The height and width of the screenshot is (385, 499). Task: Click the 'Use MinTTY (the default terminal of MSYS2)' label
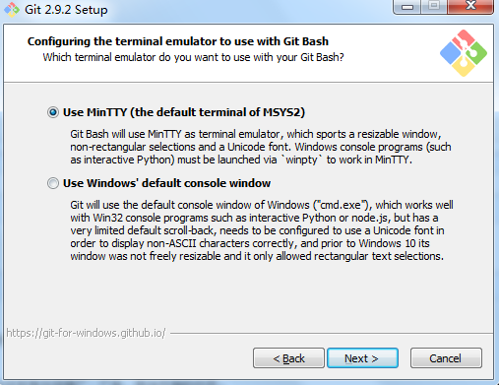pos(184,112)
